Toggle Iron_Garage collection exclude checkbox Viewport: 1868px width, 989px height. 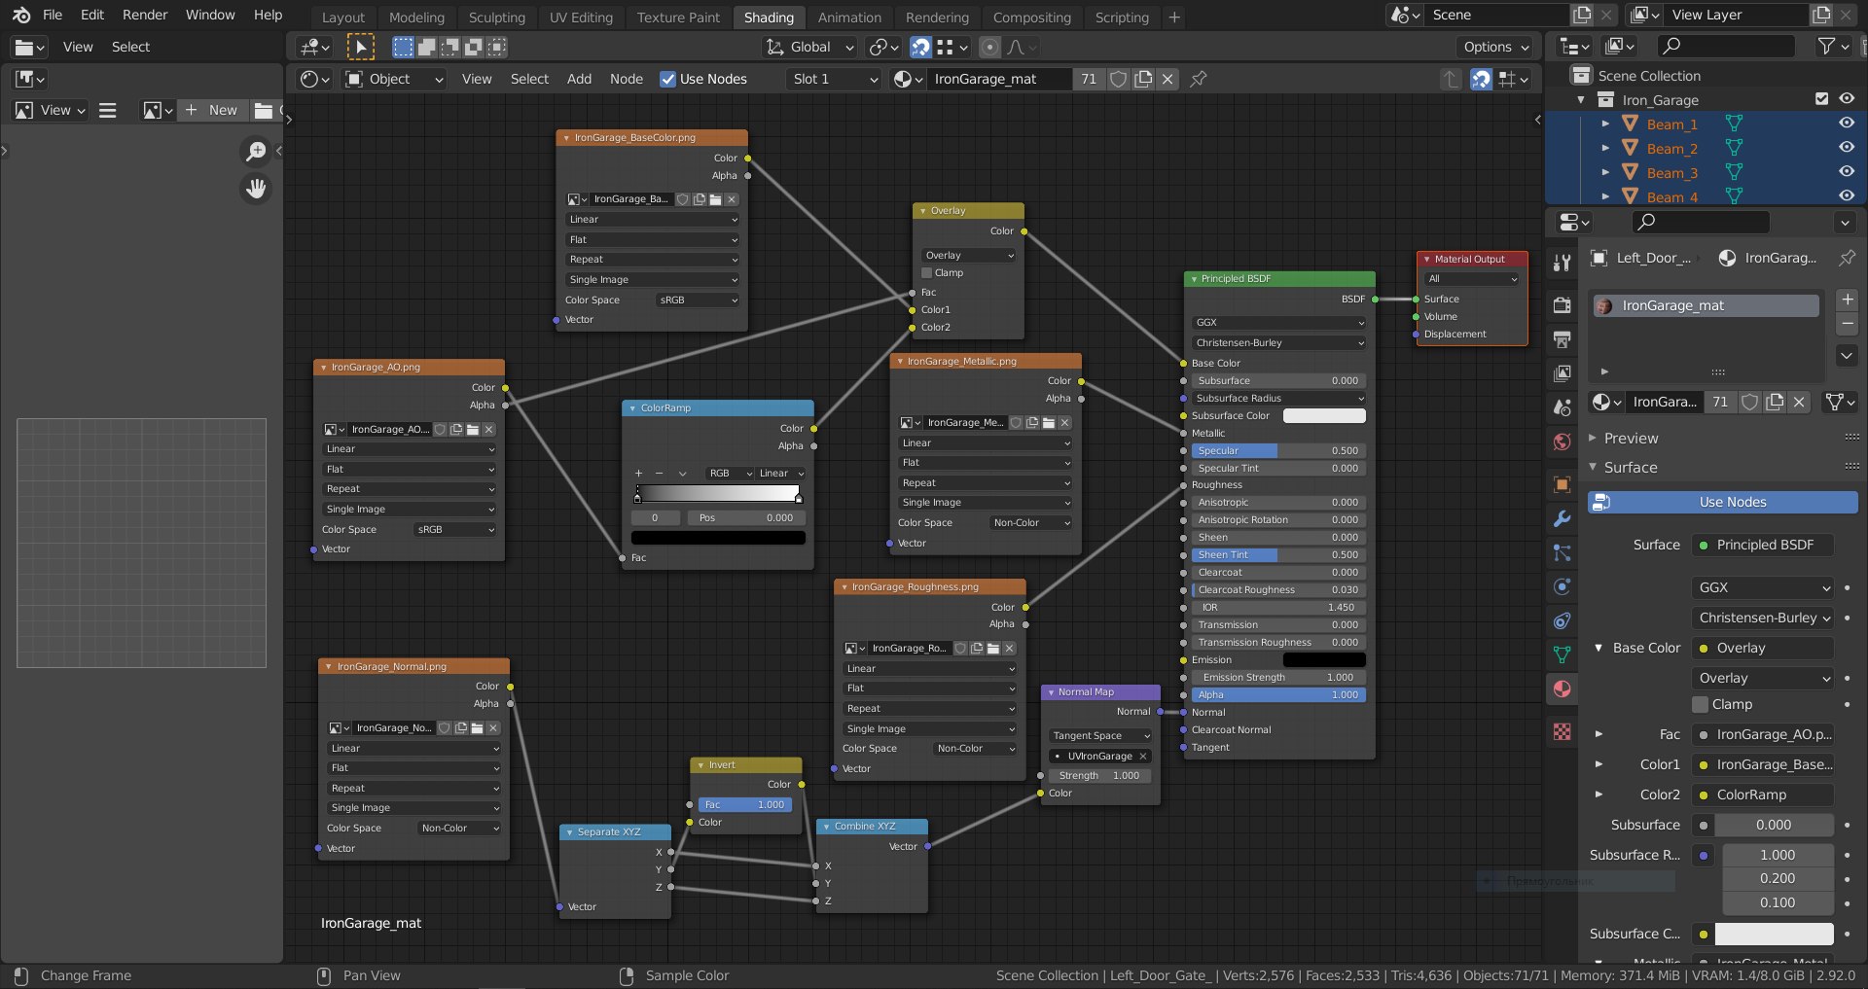(x=1822, y=98)
